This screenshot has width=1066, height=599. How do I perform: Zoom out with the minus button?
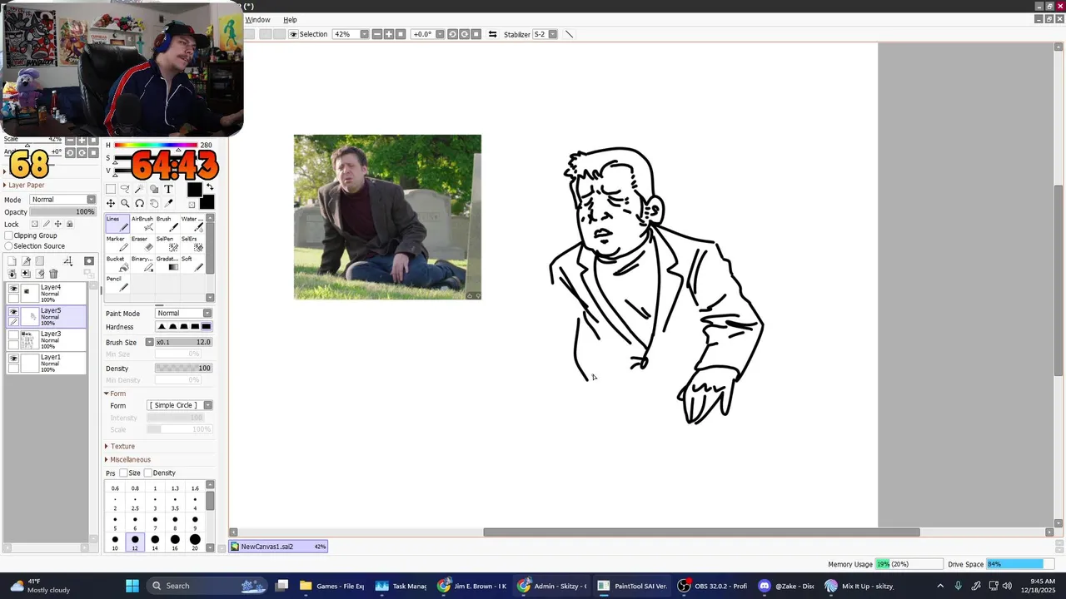pos(377,34)
